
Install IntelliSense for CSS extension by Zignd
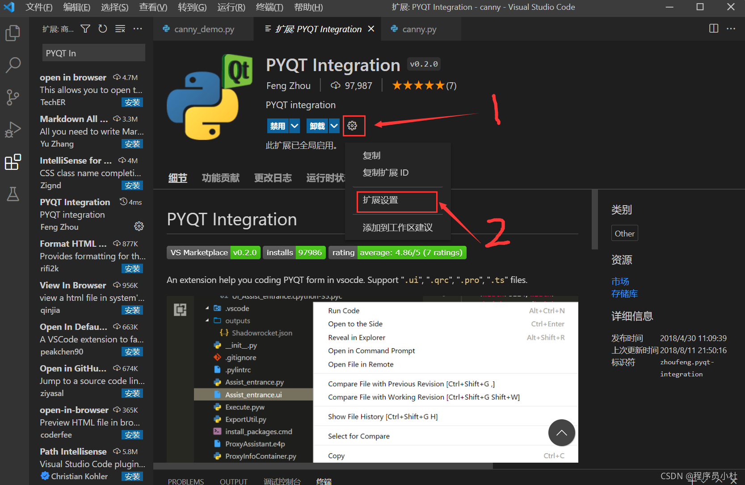pos(132,186)
